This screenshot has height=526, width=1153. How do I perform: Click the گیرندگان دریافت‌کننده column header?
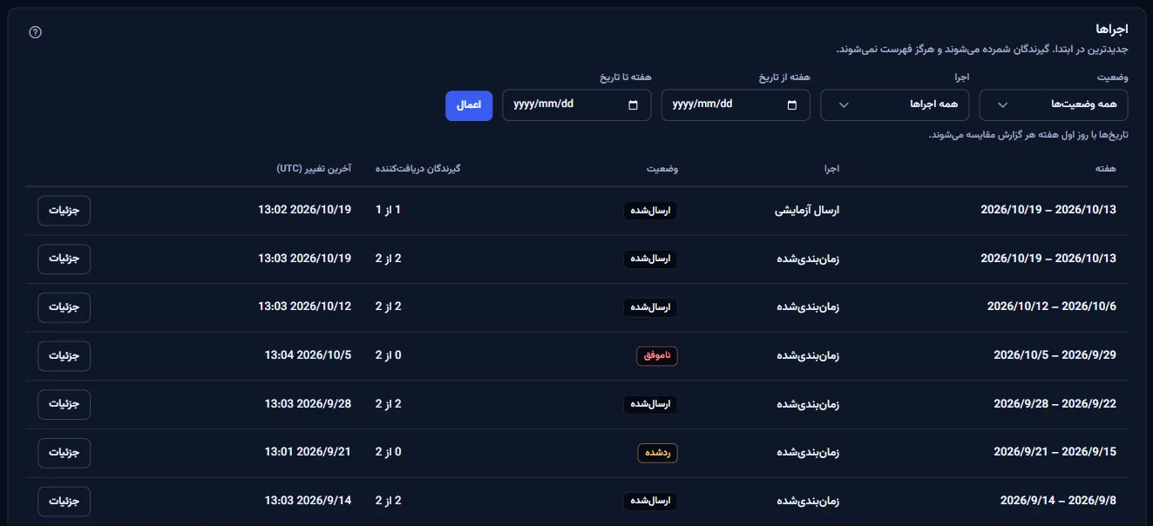coord(417,168)
